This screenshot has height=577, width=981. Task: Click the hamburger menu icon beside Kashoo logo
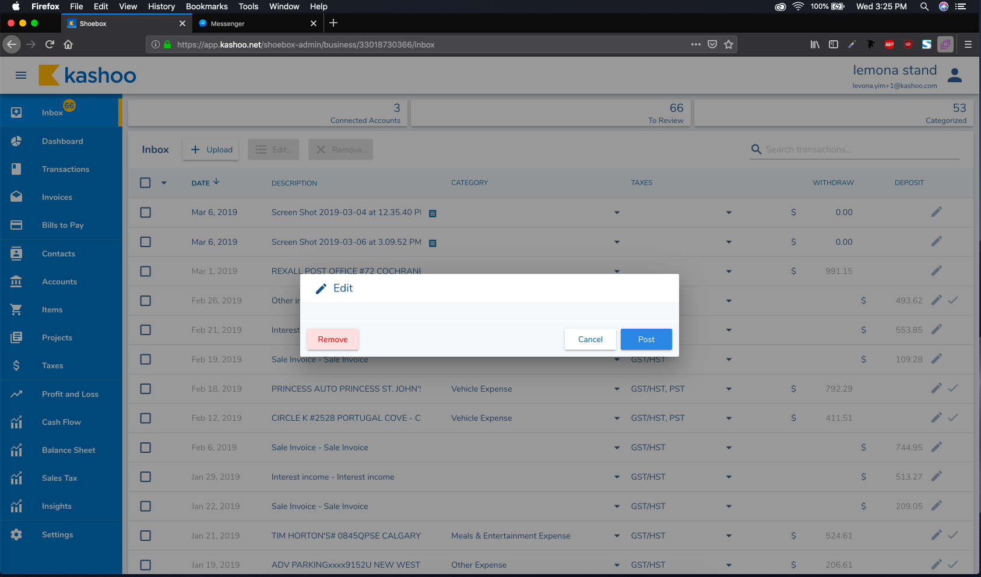tap(21, 75)
